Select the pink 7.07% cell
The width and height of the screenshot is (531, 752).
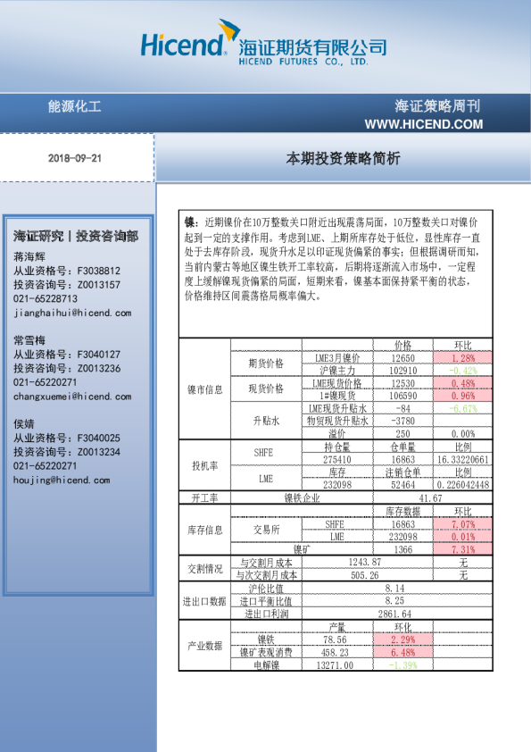coord(463,523)
